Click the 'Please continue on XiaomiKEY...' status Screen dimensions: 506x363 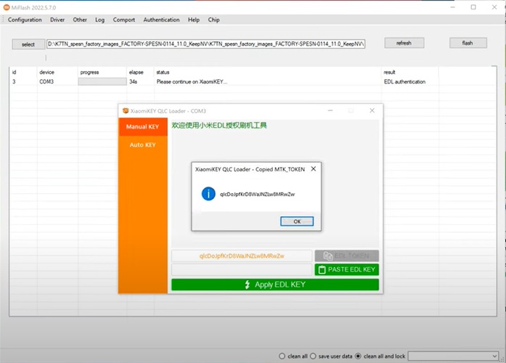pyautogui.click(x=192, y=81)
